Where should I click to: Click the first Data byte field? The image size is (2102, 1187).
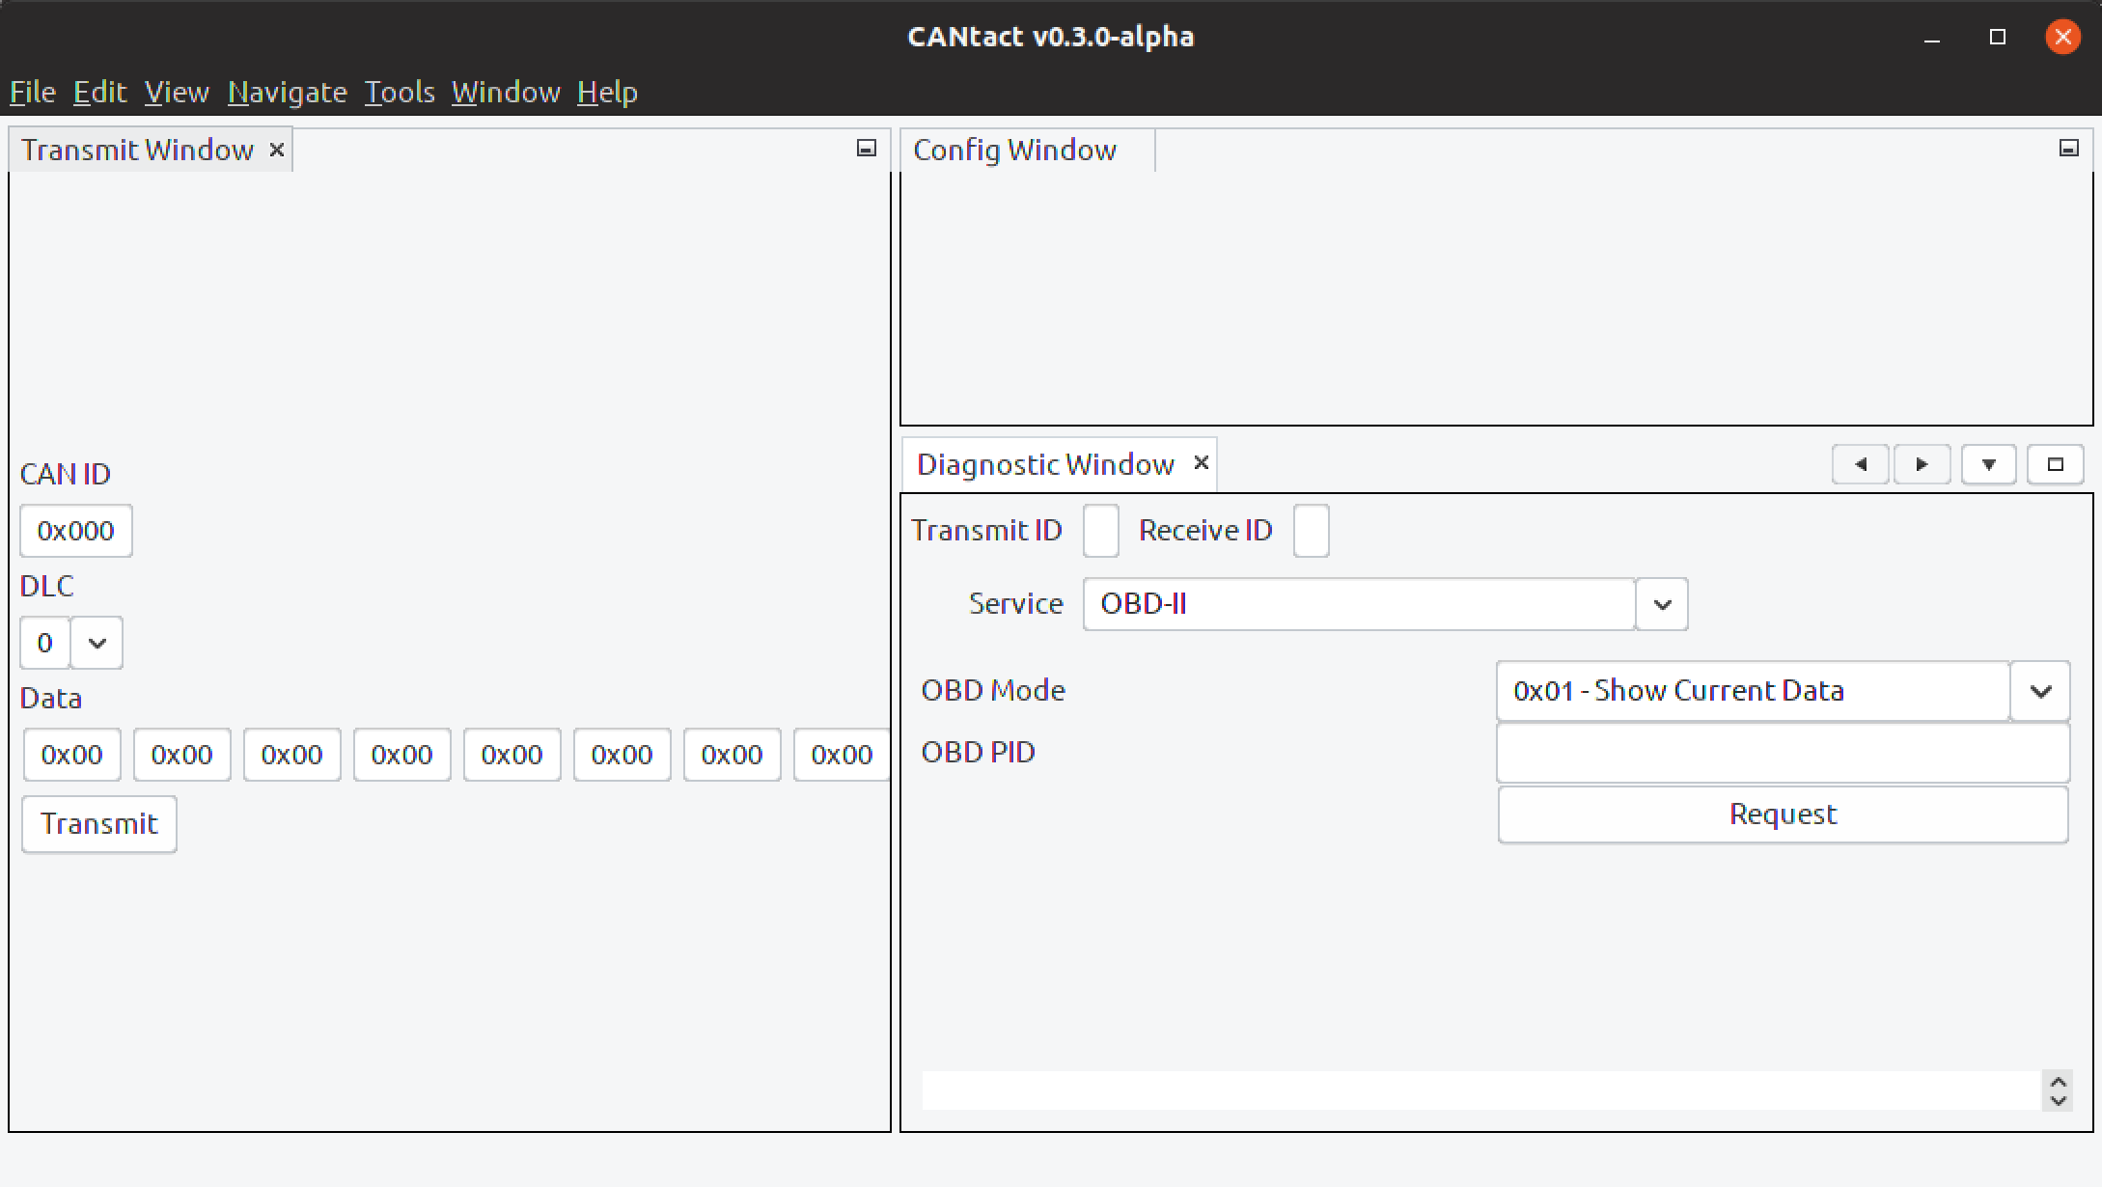72,755
